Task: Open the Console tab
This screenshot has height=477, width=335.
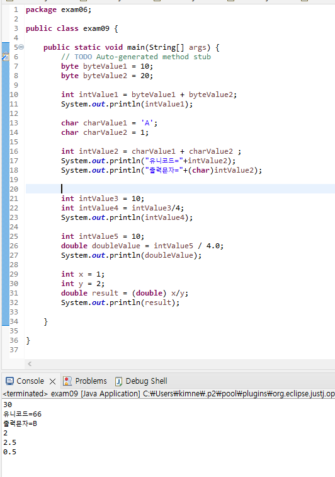Action: (30, 381)
